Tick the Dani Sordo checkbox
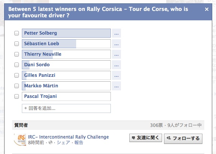This screenshot has width=216, height=154. pos(17,65)
